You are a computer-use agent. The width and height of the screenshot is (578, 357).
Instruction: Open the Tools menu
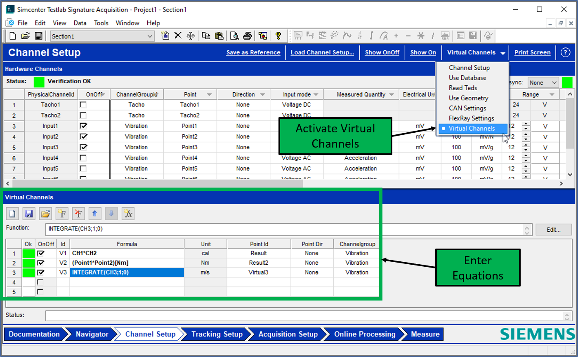tap(101, 23)
